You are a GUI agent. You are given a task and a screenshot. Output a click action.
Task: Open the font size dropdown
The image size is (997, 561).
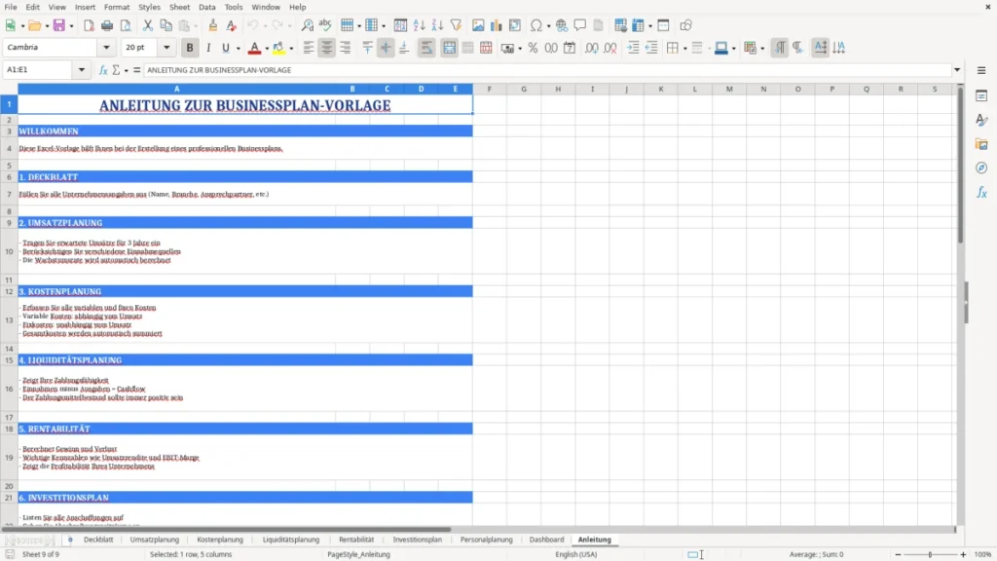pos(166,47)
